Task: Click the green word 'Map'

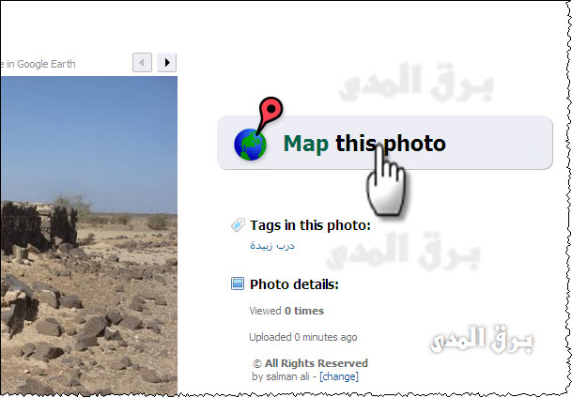Action: pyautogui.click(x=305, y=144)
